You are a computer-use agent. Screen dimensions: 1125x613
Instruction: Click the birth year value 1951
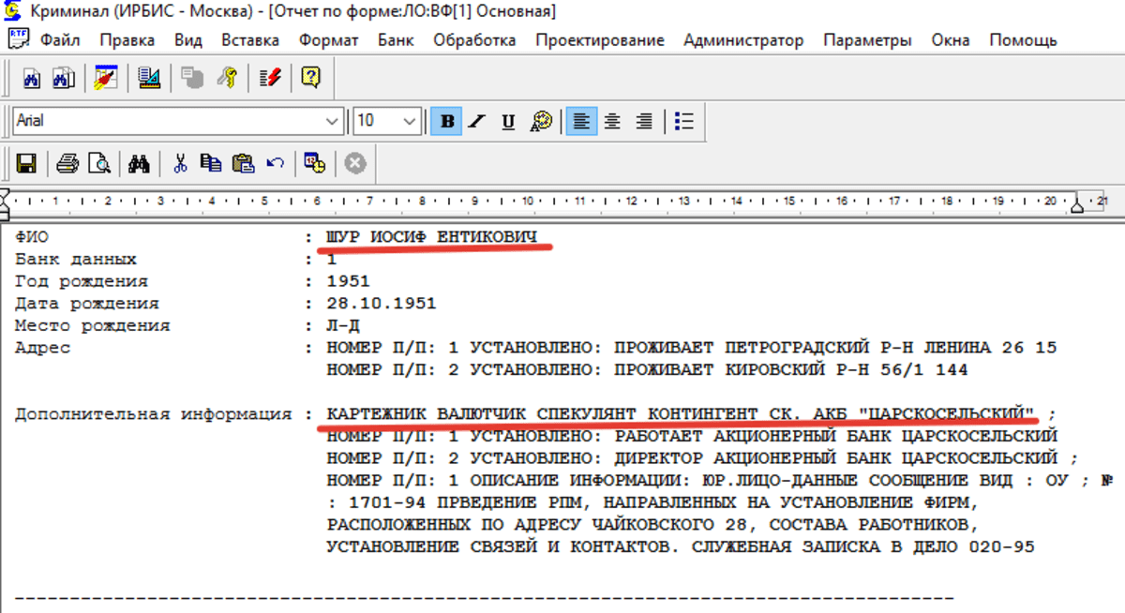pyautogui.click(x=349, y=281)
